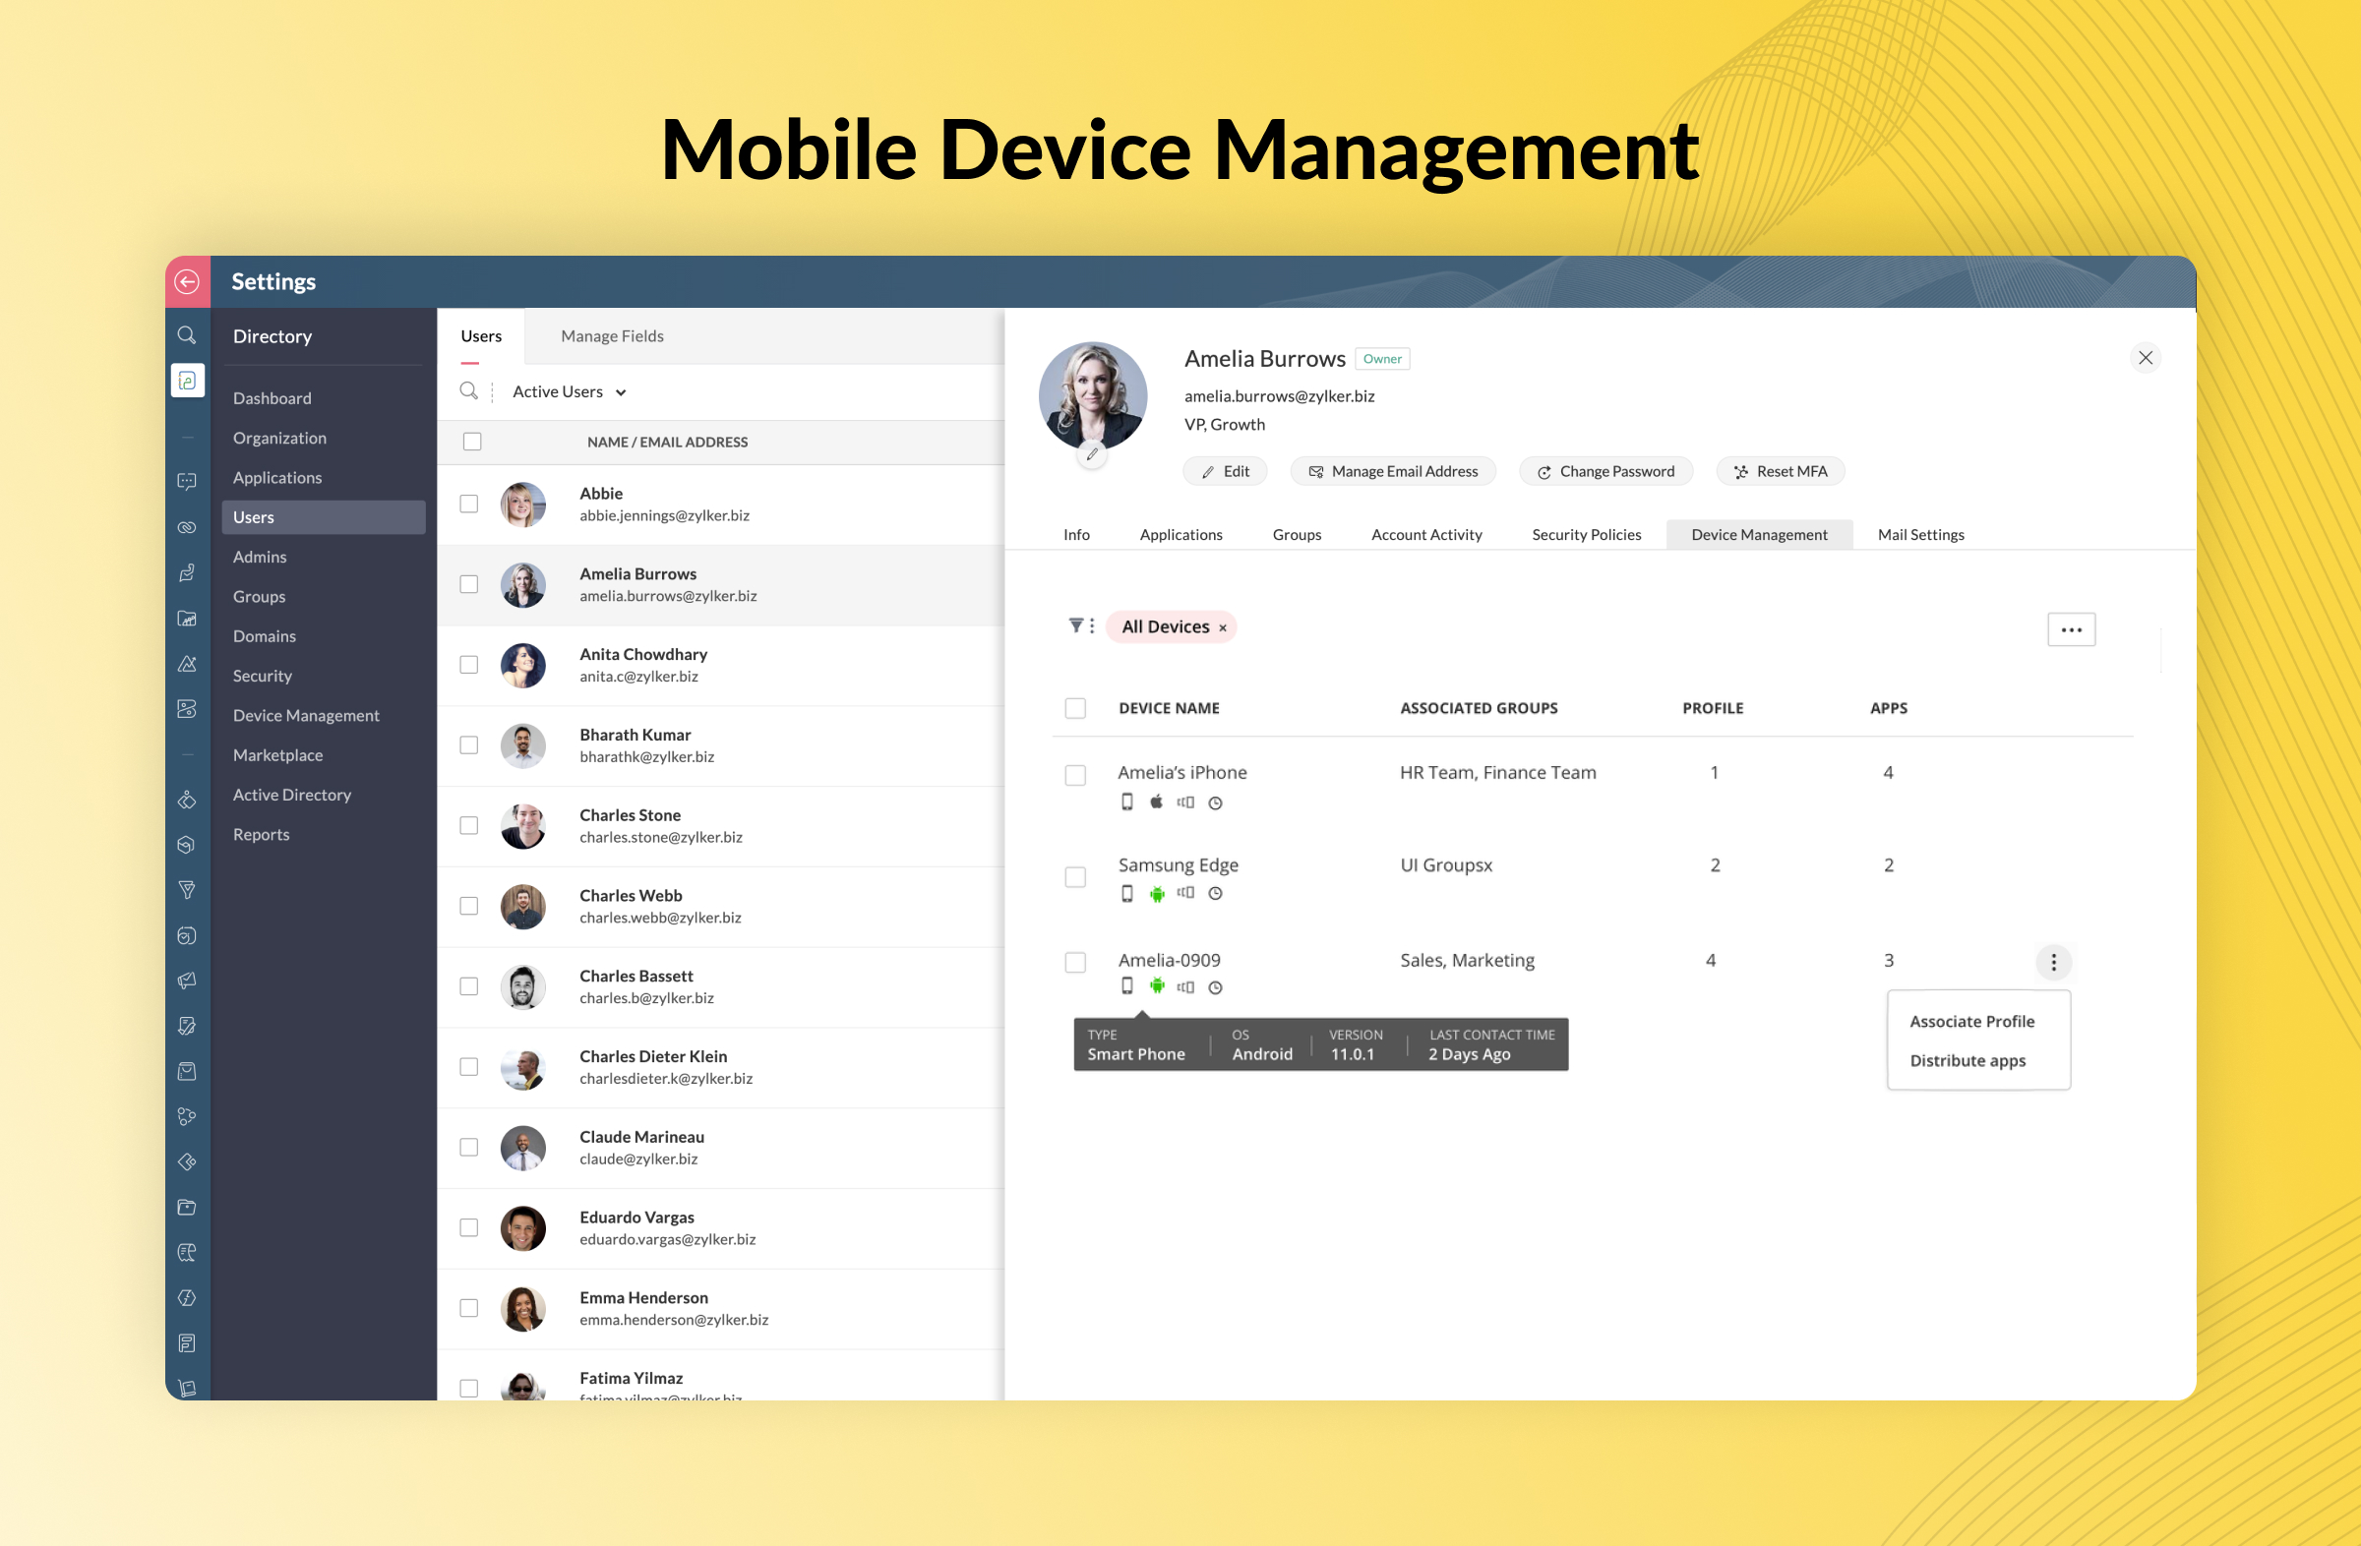Image resolution: width=2361 pixels, height=1546 pixels.
Task: Open the Security Policies tab
Action: (x=1586, y=534)
